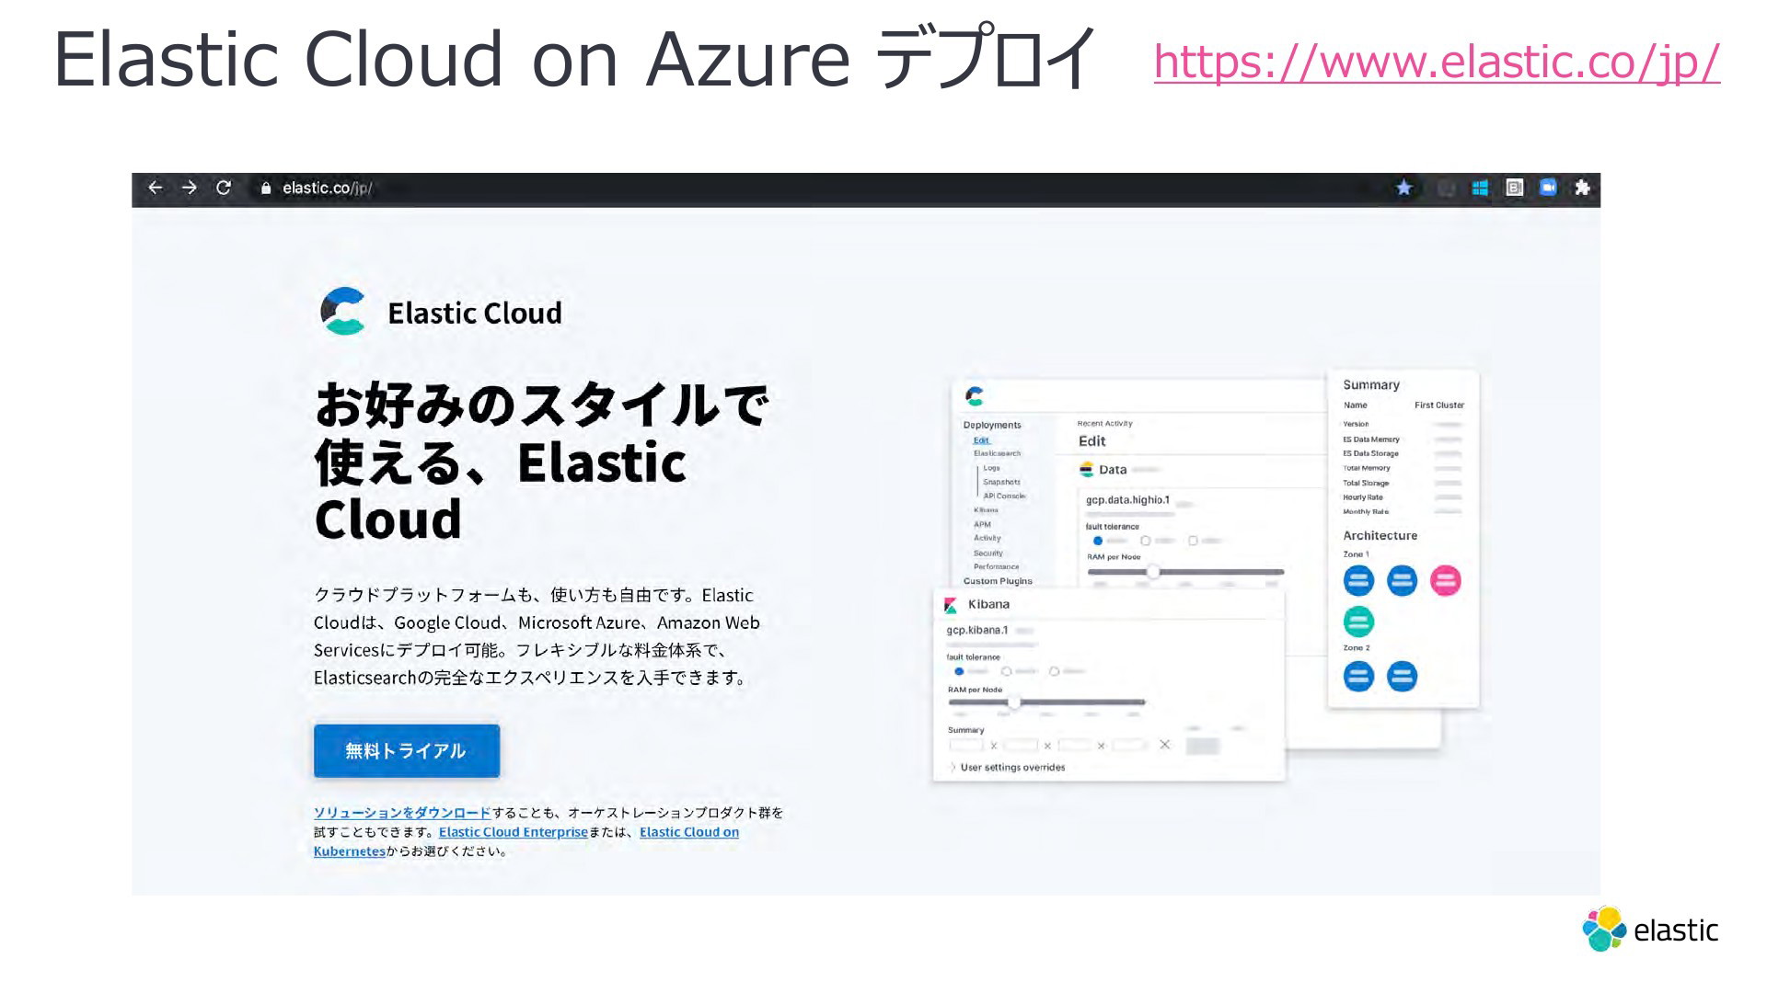Screen dimensions: 1767x993
Task: Click the Elasticsearch Data icon
Action: click(x=1086, y=470)
